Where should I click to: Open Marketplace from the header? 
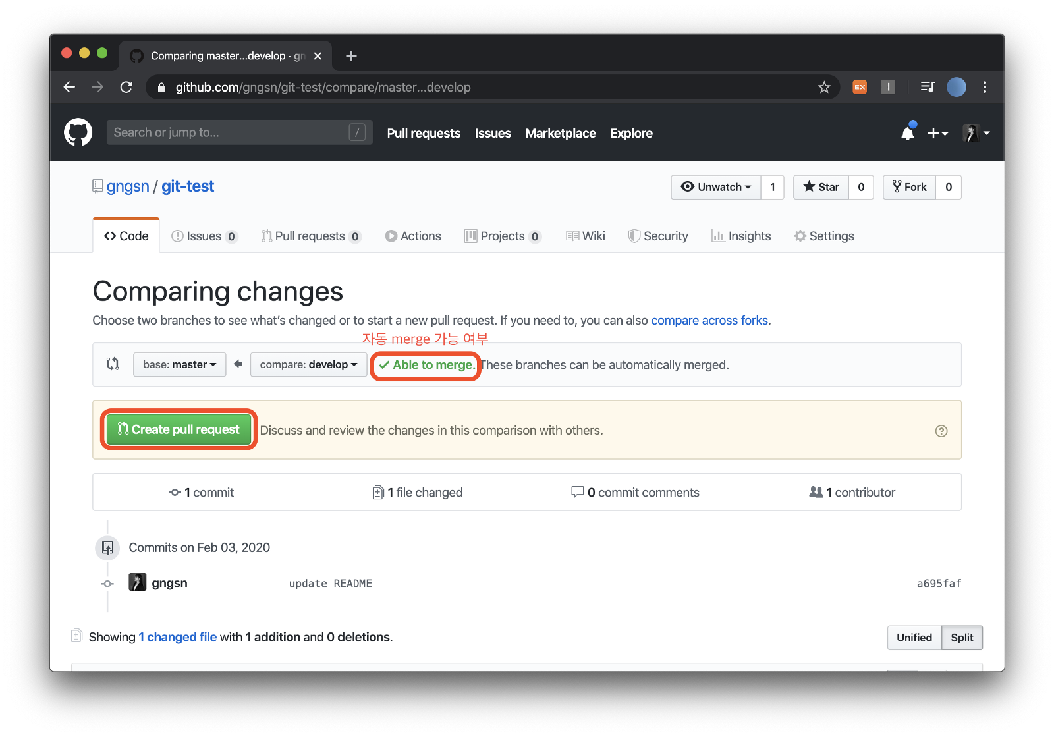pyautogui.click(x=561, y=133)
